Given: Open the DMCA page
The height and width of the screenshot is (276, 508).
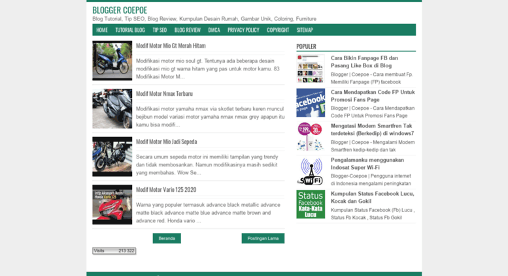Looking at the screenshot, I should [x=214, y=30].
